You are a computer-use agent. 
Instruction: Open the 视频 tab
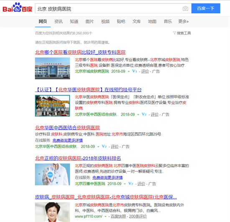(x=105, y=22)
